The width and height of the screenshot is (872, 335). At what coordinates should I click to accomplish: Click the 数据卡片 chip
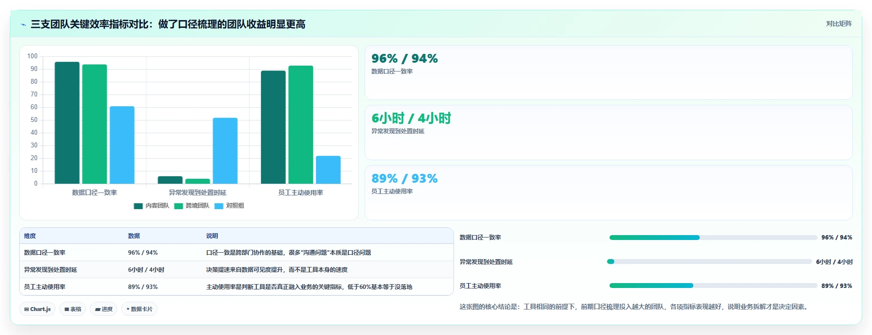(x=139, y=309)
